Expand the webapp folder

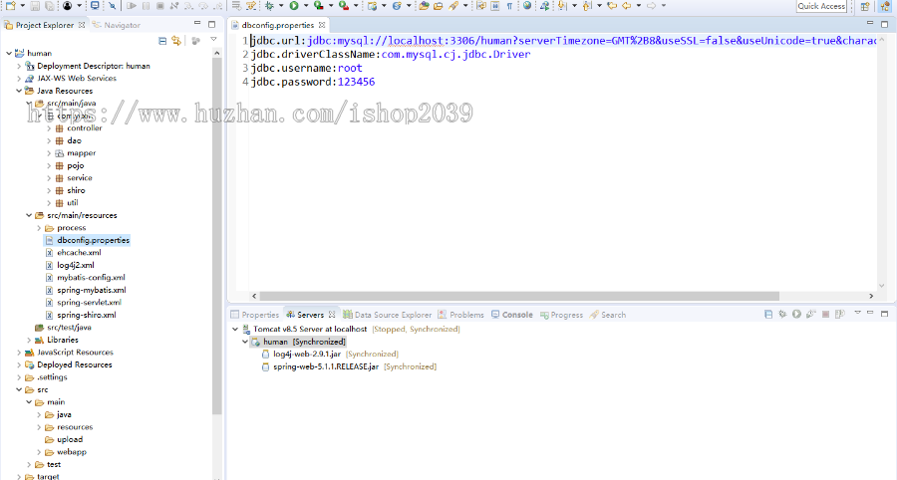click(39, 452)
